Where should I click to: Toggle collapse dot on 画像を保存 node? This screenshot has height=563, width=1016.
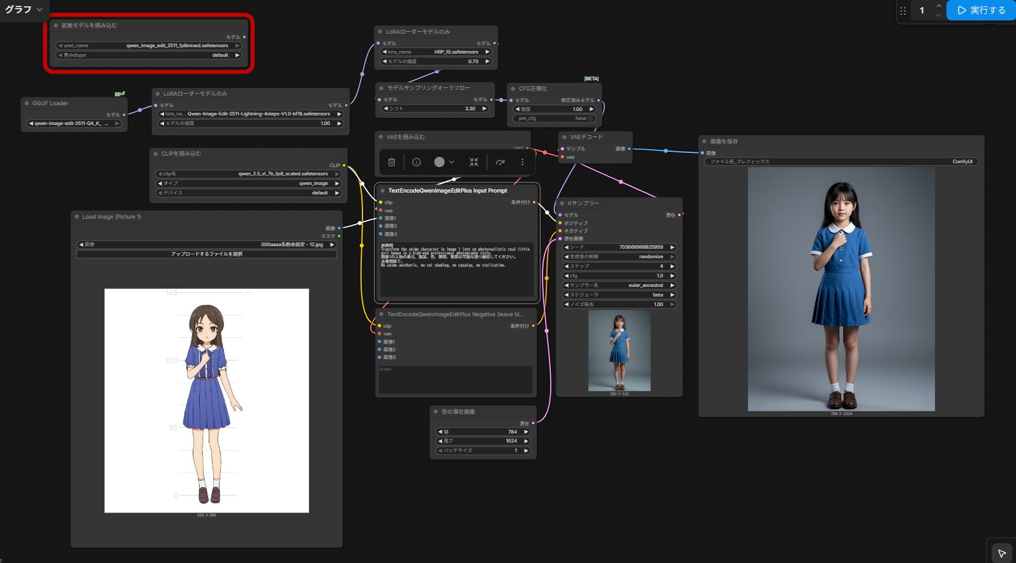coord(705,142)
